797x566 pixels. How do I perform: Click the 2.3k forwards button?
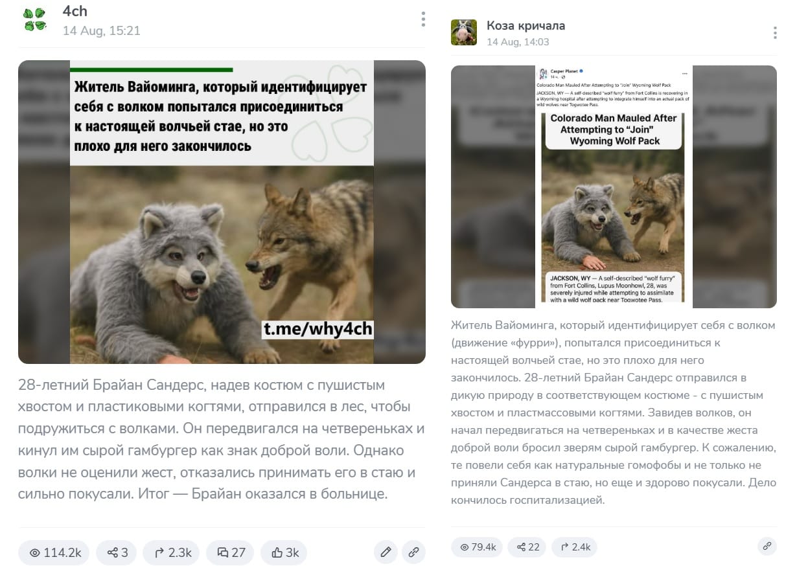coord(172,552)
